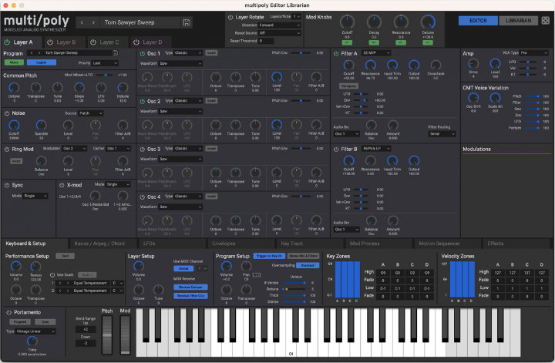Enable the Noise section power button
555x363 pixels.
click(x=7, y=113)
